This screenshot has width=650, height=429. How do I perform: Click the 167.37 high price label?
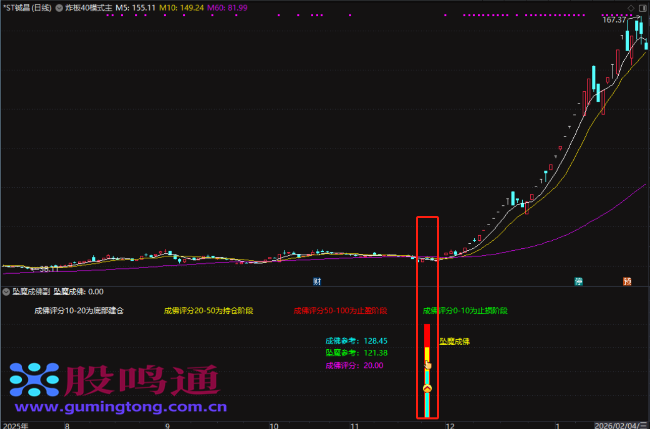tap(614, 20)
